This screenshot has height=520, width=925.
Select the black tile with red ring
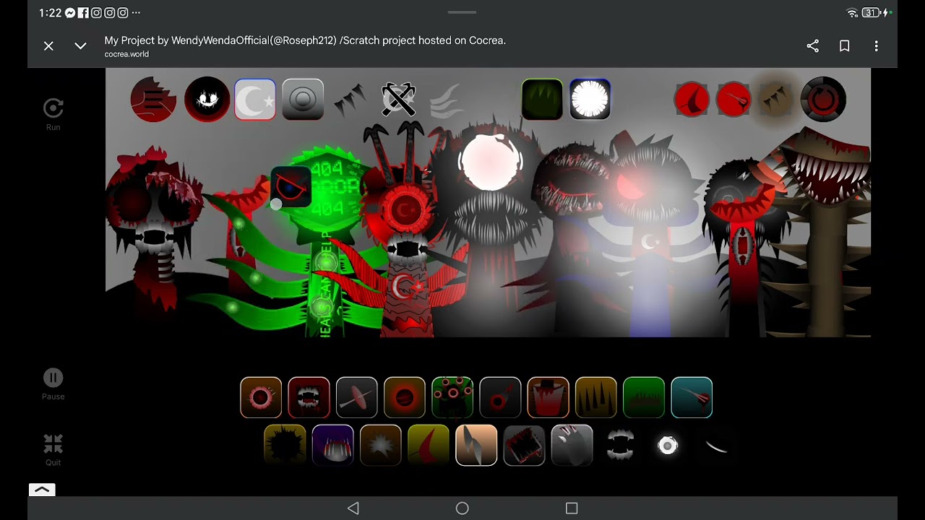pyautogui.click(x=500, y=397)
